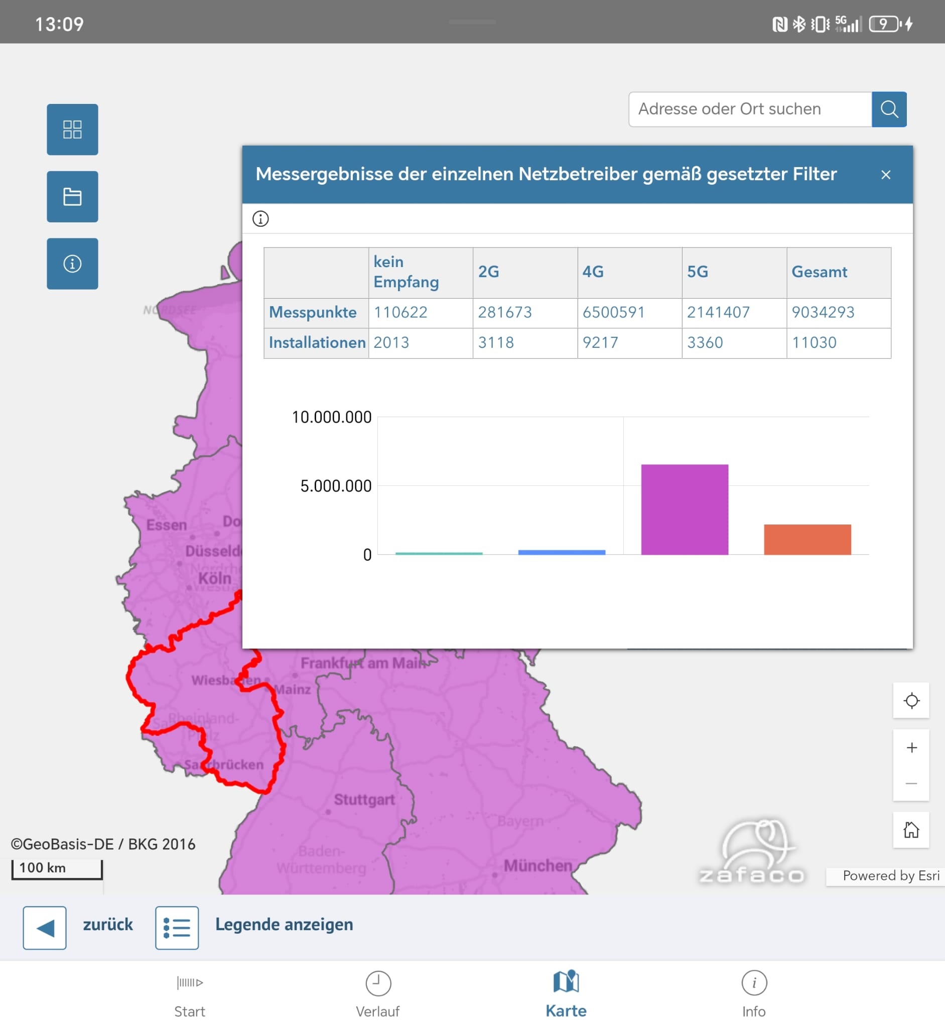Screen dimensions: 945x1028
Task: Reset map to home view
Action: [911, 830]
